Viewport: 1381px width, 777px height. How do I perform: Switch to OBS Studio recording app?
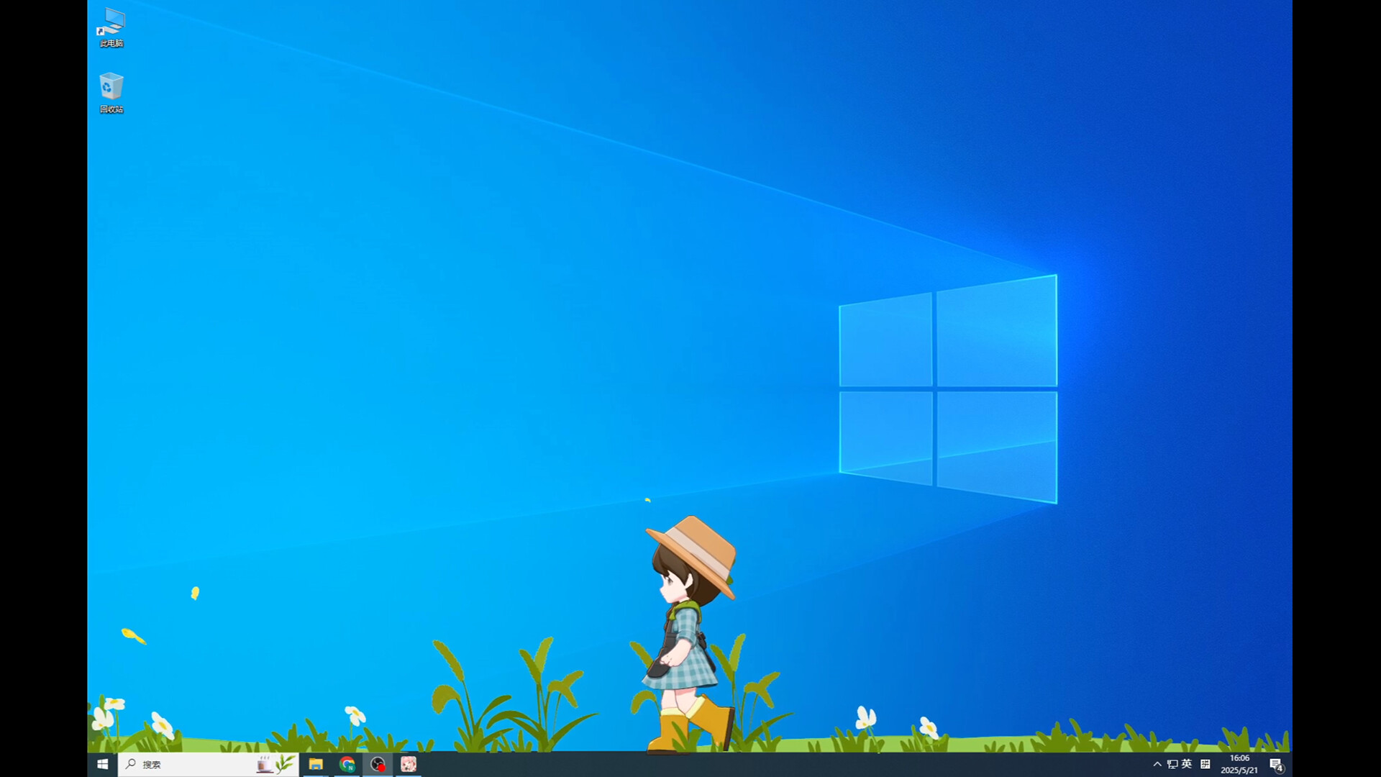(378, 764)
